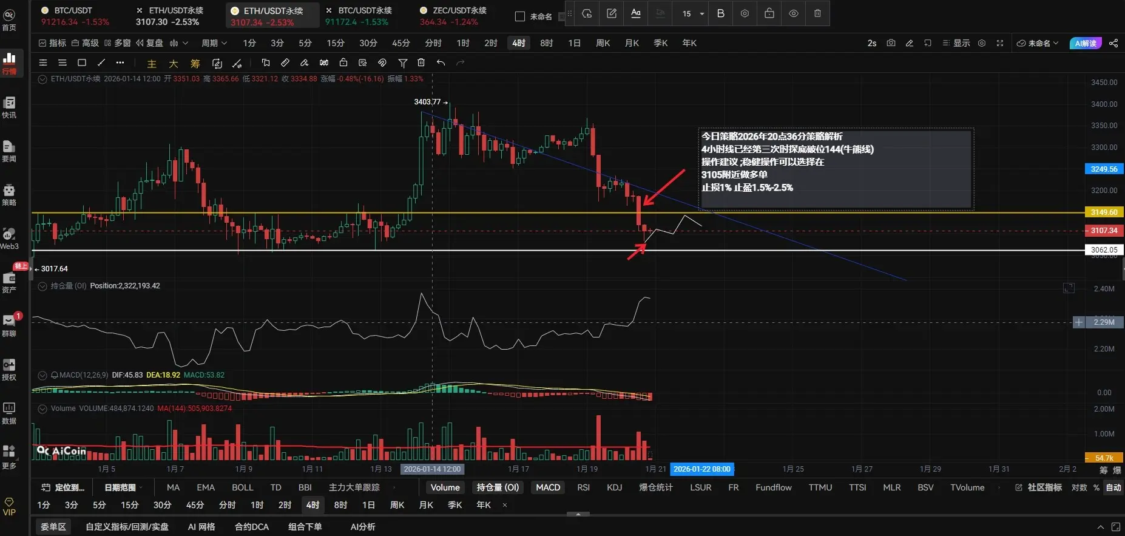Delete annotation with floating toolbar trash icon
1125x536 pixels.
[x=817, y=13]
